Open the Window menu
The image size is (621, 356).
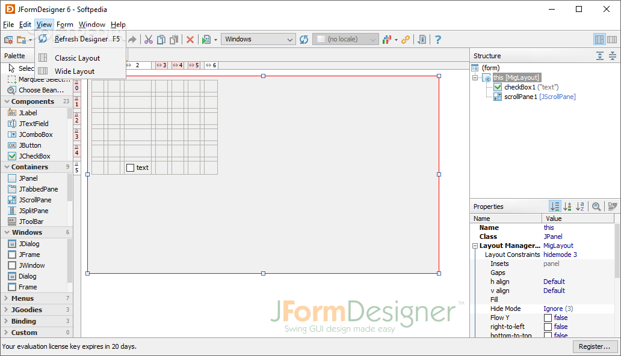92,25
